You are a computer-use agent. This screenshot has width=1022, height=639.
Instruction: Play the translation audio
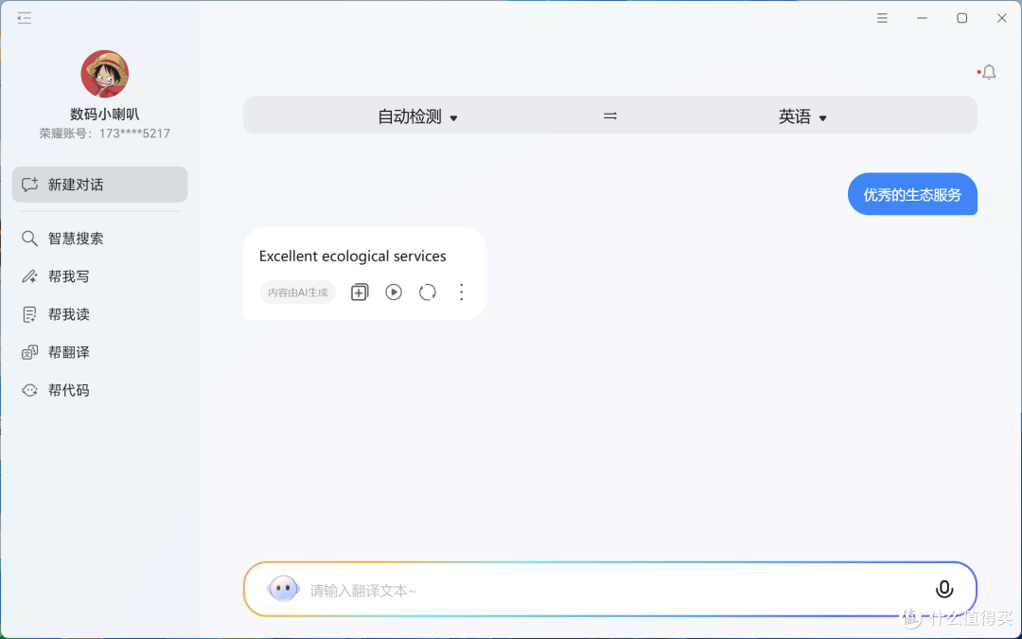click(394, 293)
